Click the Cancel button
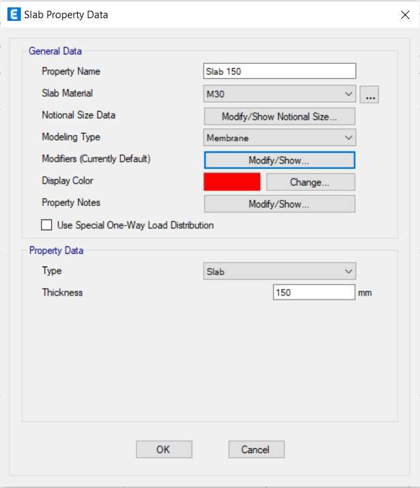 pos(257,450)
